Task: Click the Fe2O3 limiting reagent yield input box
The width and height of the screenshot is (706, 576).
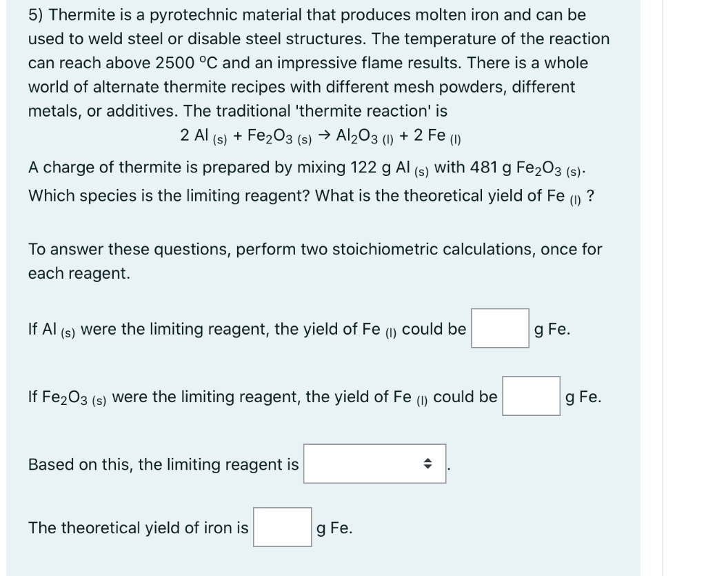Action: coord(530,395)
